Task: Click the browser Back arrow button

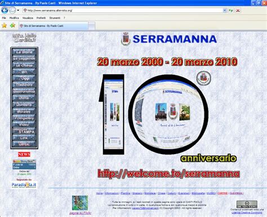Action: 5,10
